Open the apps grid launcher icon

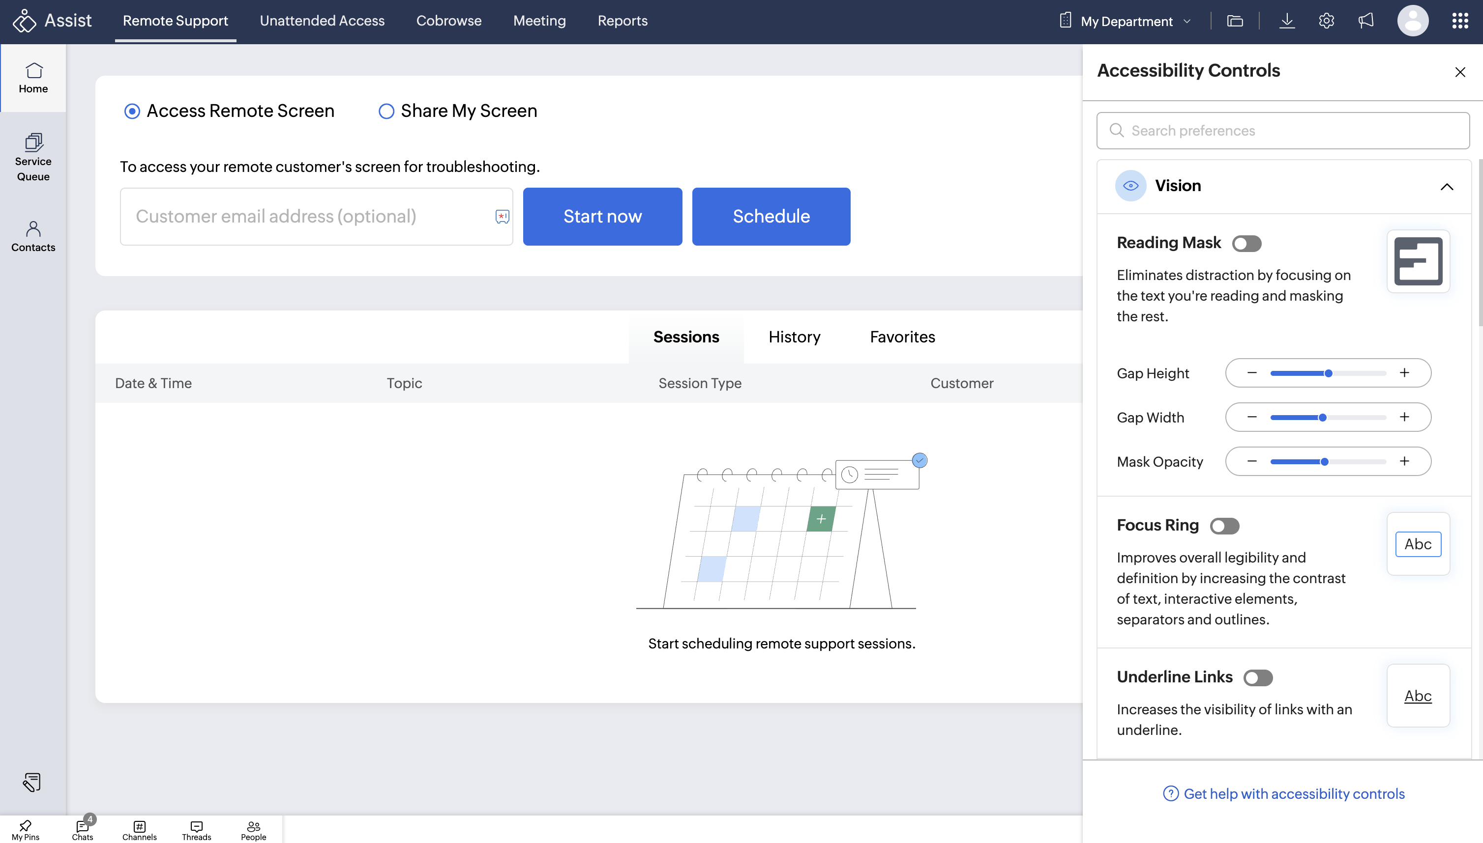(1460, 21)
